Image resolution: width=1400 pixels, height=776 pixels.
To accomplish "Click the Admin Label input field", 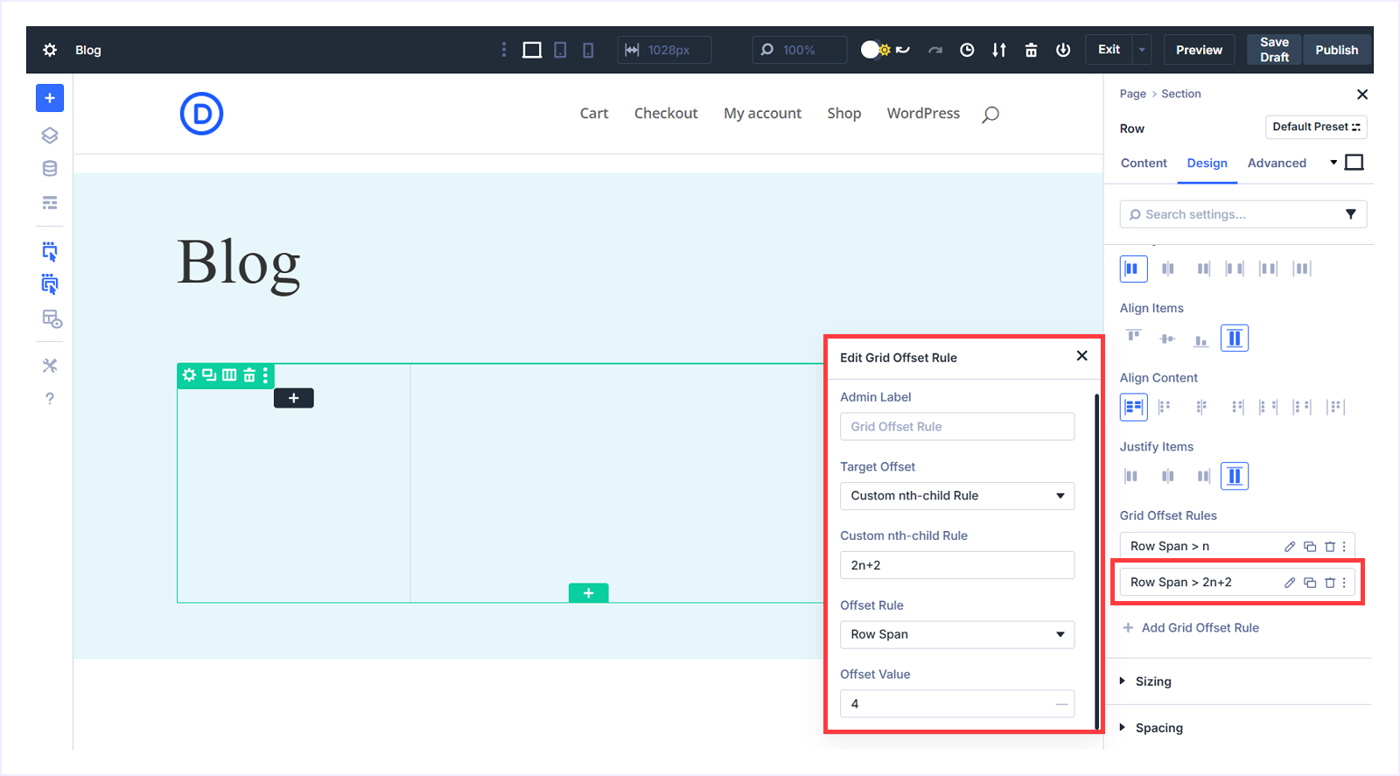I will (957, 427).
